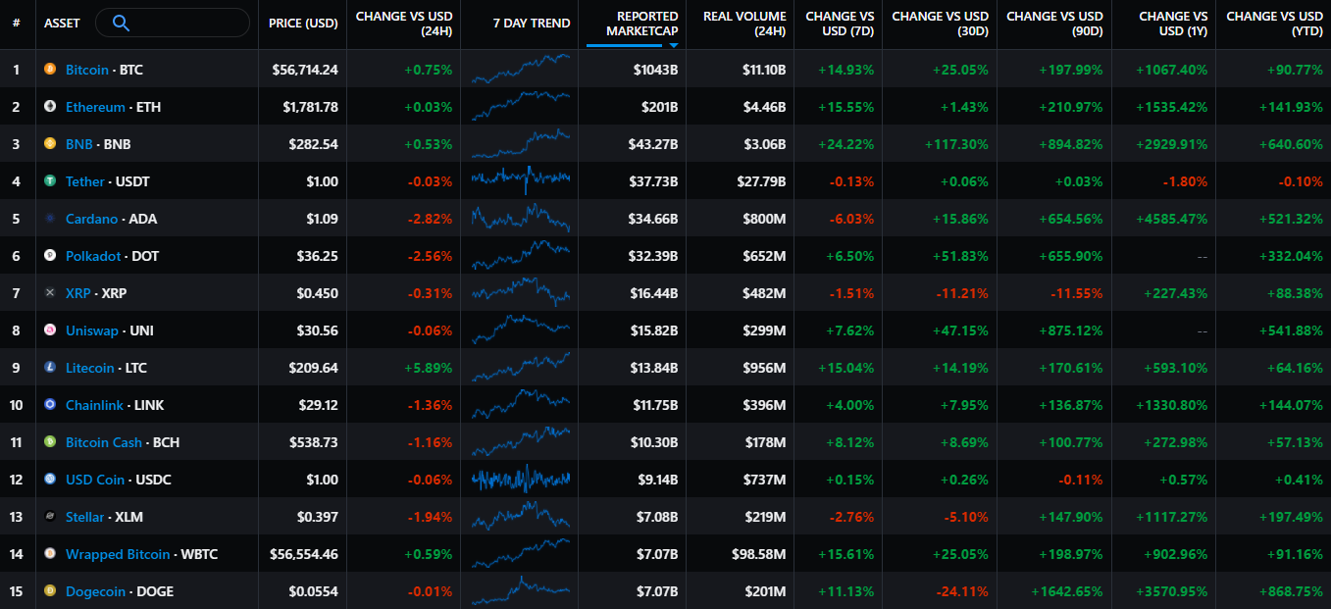Open the Wrapped Bitcoin asset link

[118, 554]
